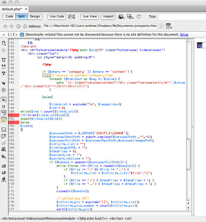
Task: Click the Remove Comment icon
Action: click(4, 136)
